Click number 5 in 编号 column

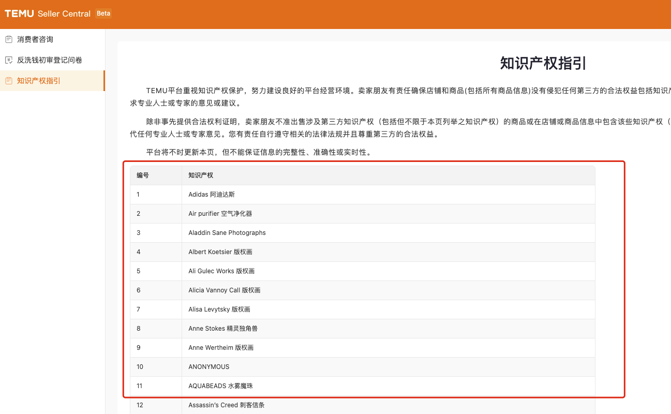[138, 271]
